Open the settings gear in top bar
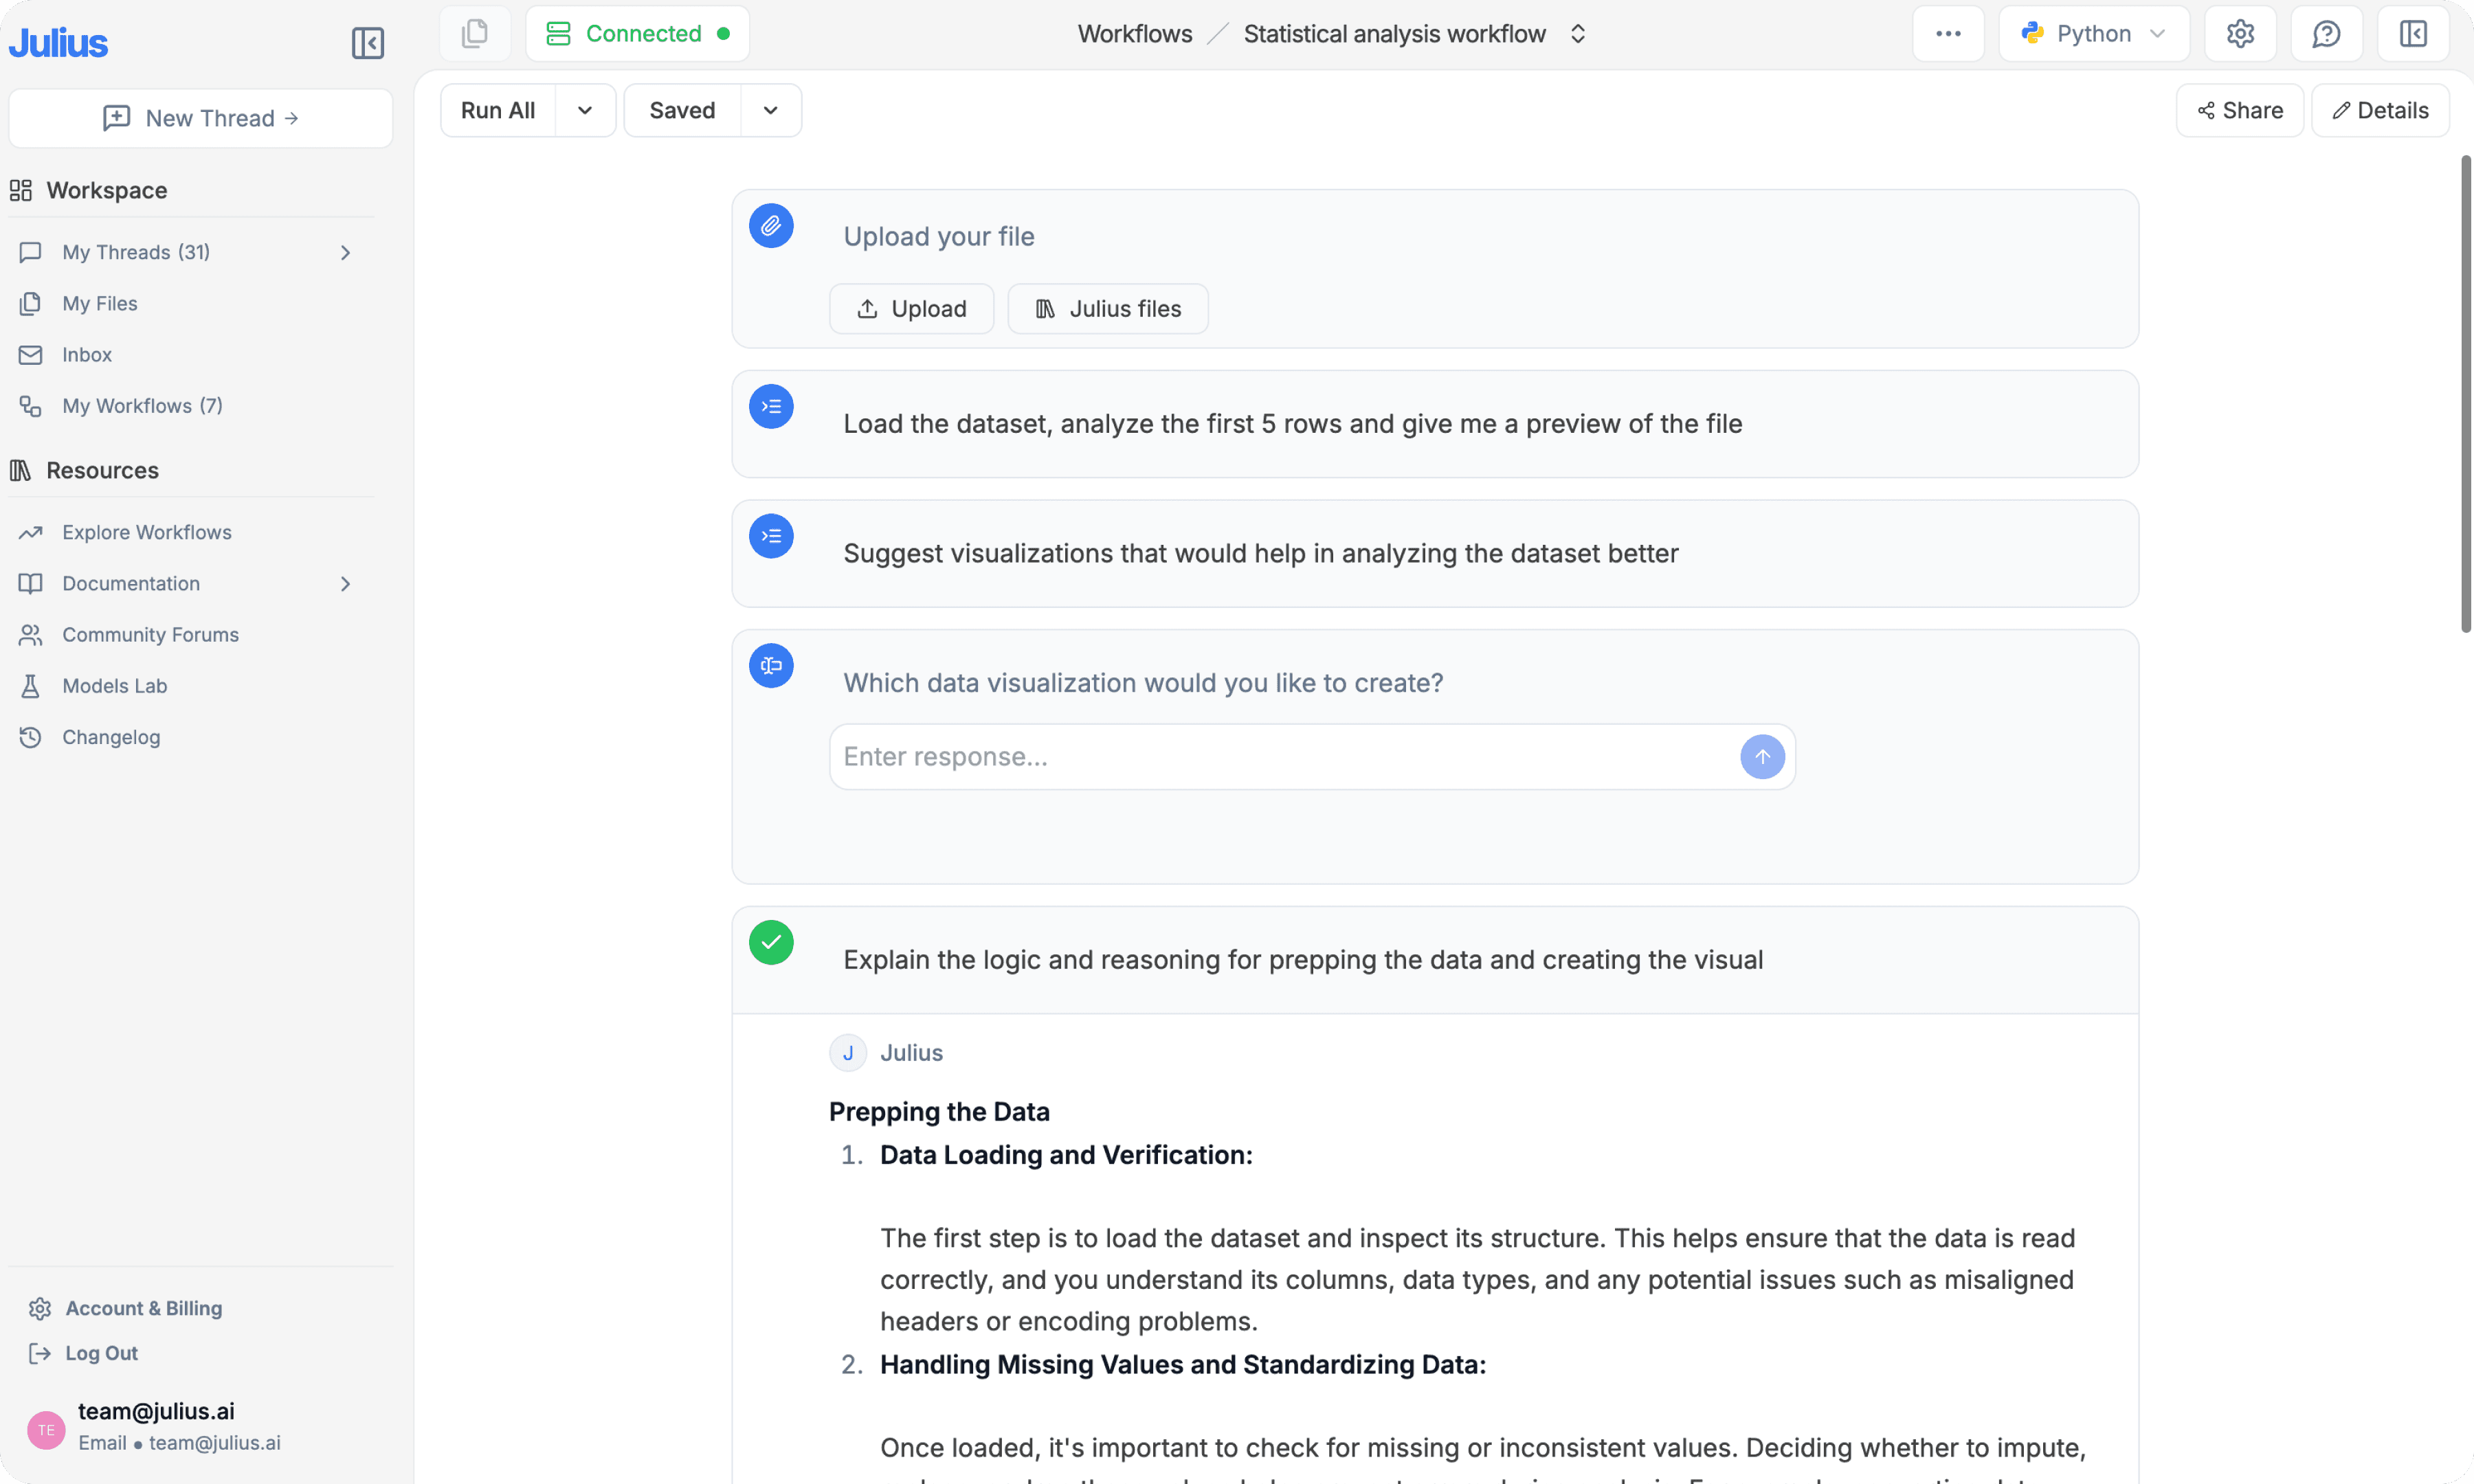2474x1484 pixels. click(2240, 34)
